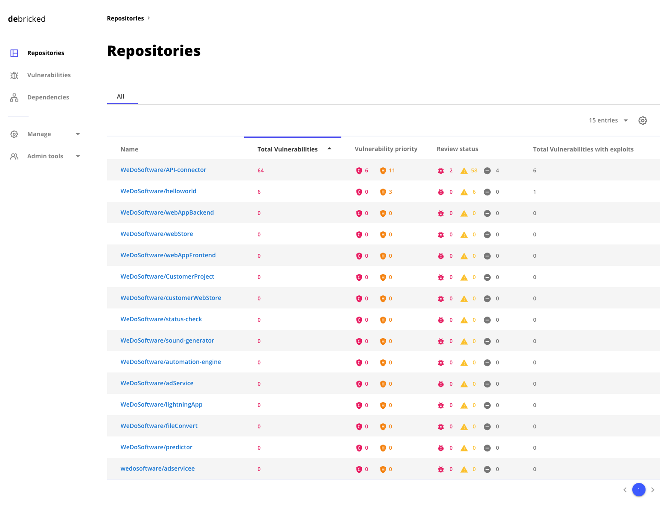
Task: Go to previous page arrow
Action: [x=625, y=490]
